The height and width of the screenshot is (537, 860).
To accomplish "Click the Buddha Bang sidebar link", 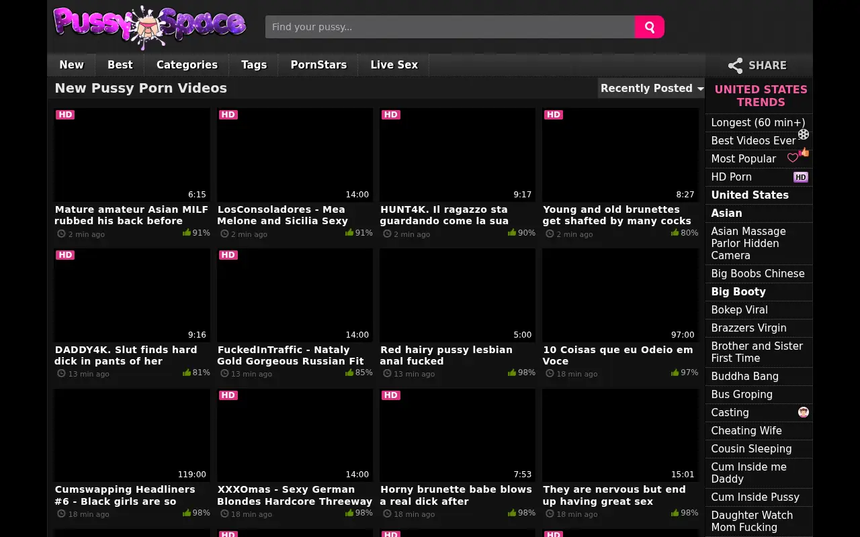I will [745, 377].
